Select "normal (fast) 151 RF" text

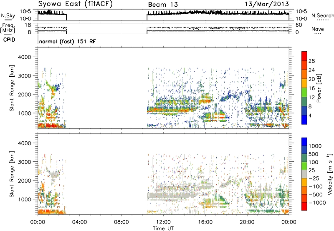click(x=67, y=41)
